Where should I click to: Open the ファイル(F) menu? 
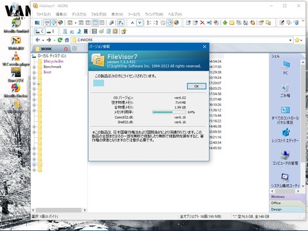(x=44, y=14)
